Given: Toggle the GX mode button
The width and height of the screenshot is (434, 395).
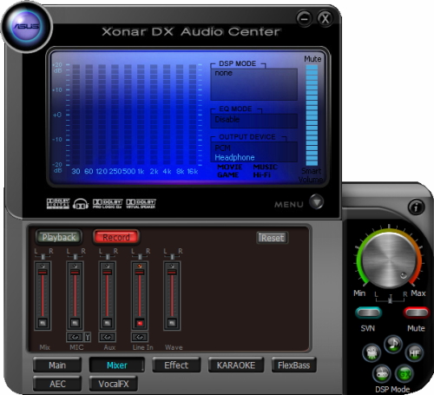Looking at the screenshot, I should coord(404,374).
